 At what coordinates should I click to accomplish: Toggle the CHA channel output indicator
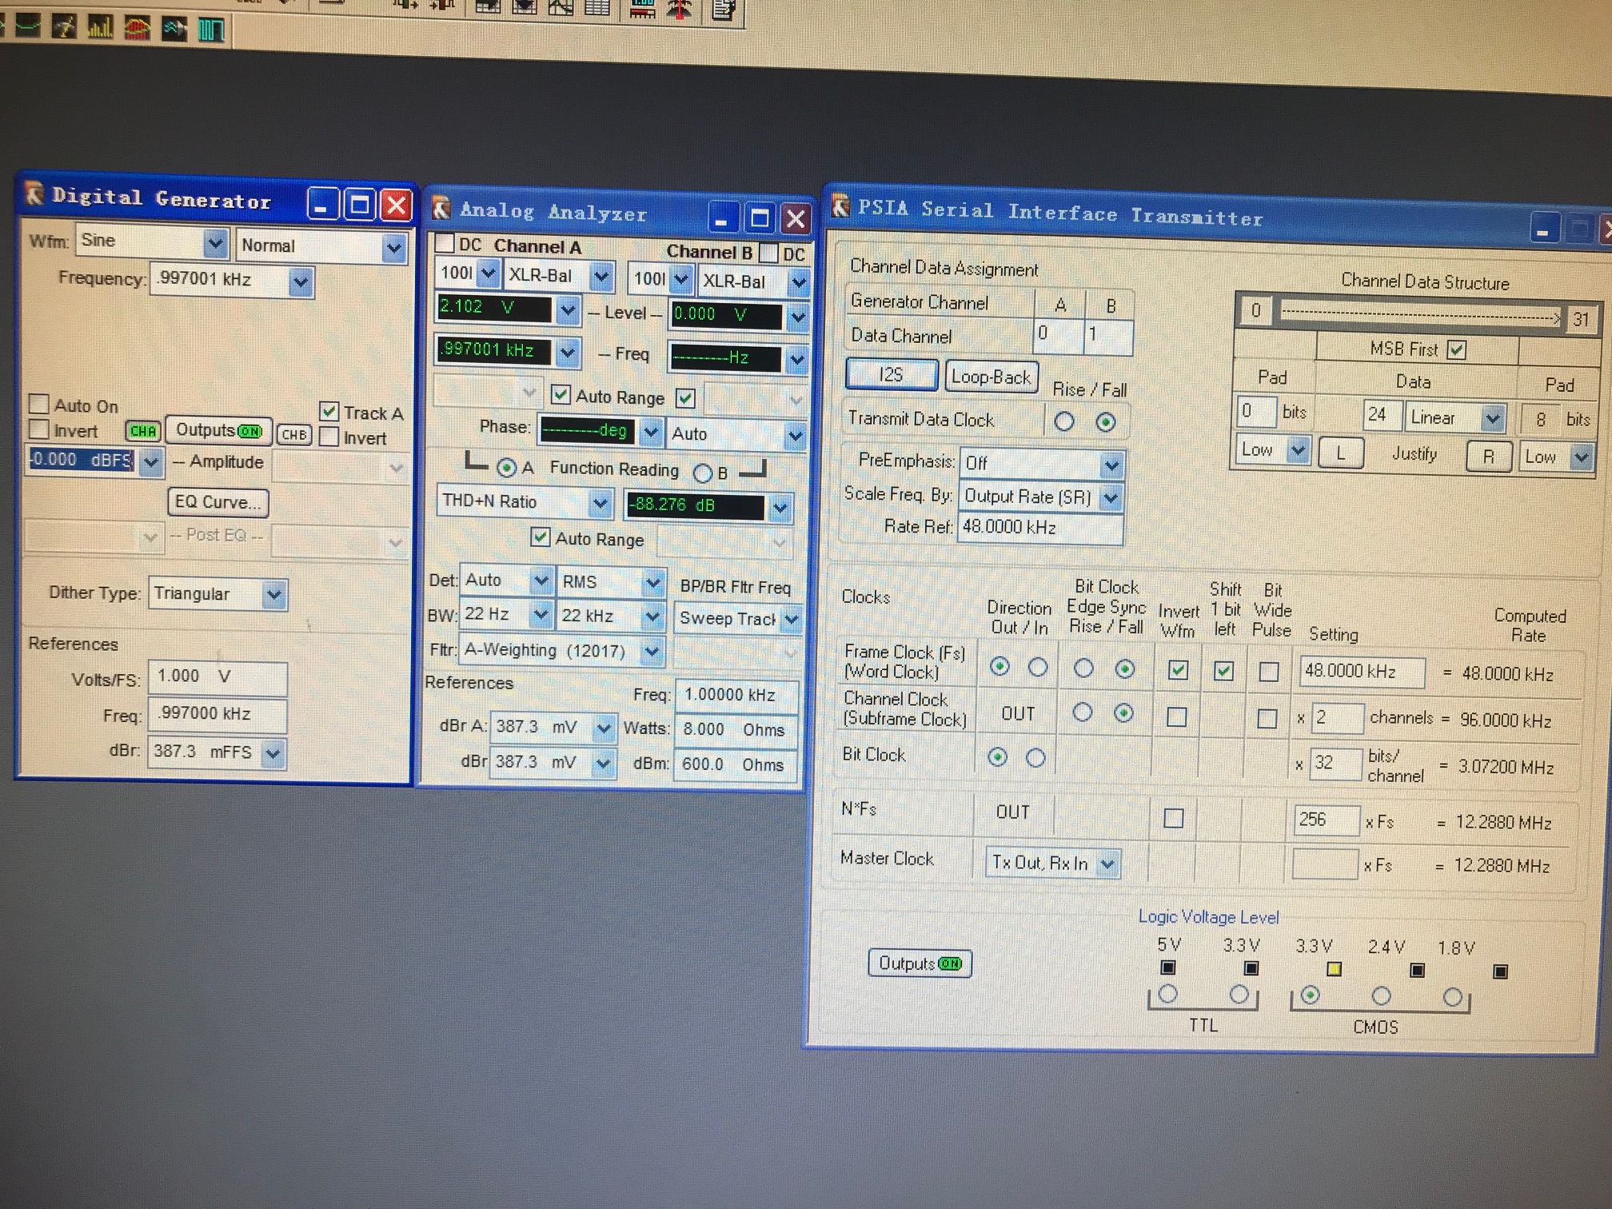[143, 432]
